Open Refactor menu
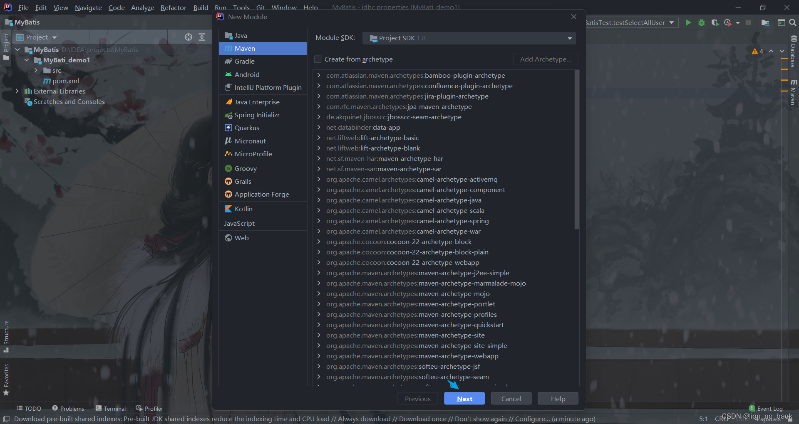799x424 pixels. point(173,7)
